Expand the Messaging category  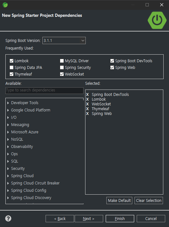tap(8, 125)
